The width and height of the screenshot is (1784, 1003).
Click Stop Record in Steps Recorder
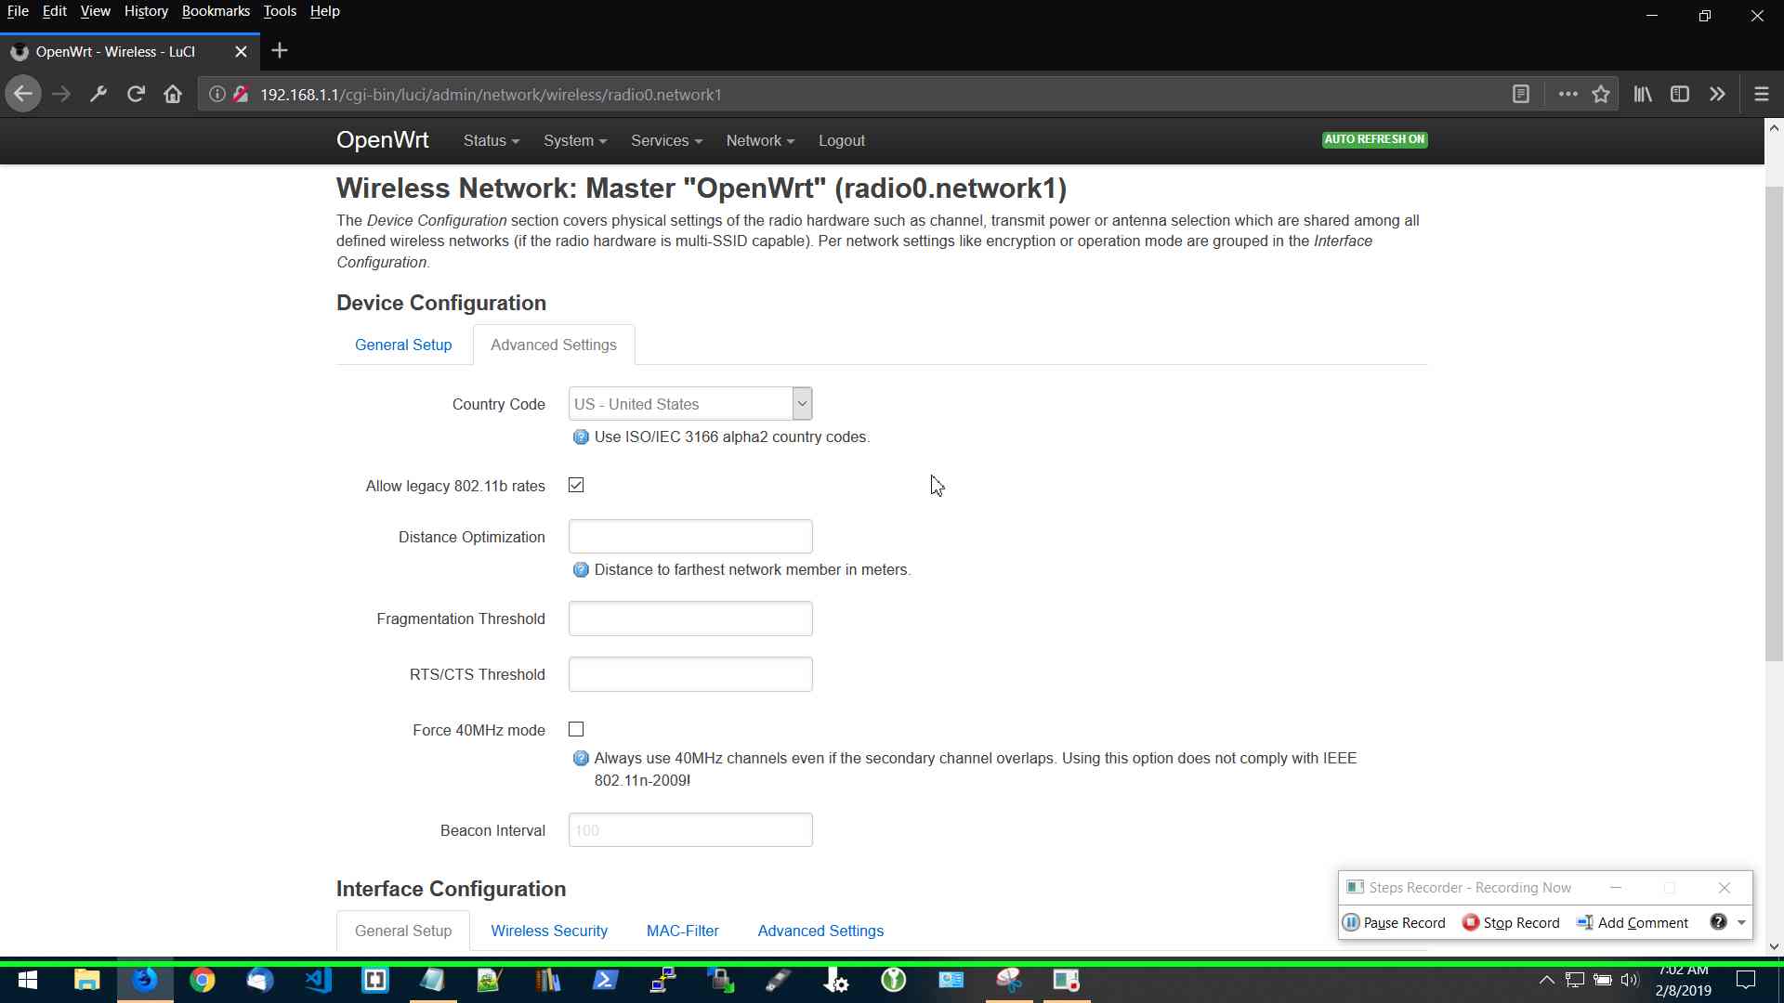(x=1511, y=922)
